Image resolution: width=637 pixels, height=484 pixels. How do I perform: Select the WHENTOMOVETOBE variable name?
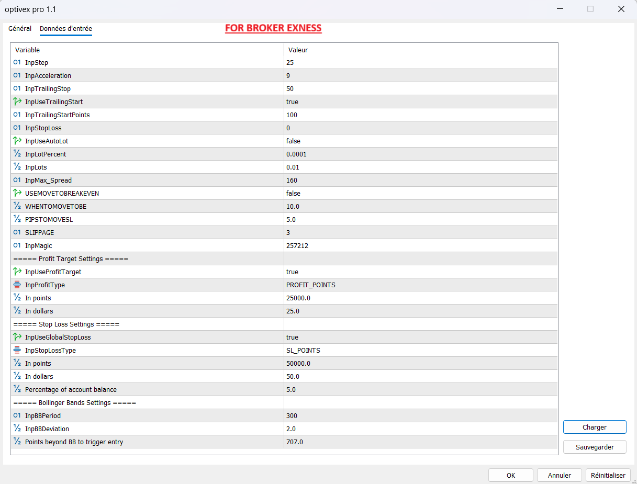click(x=56, y=206)
